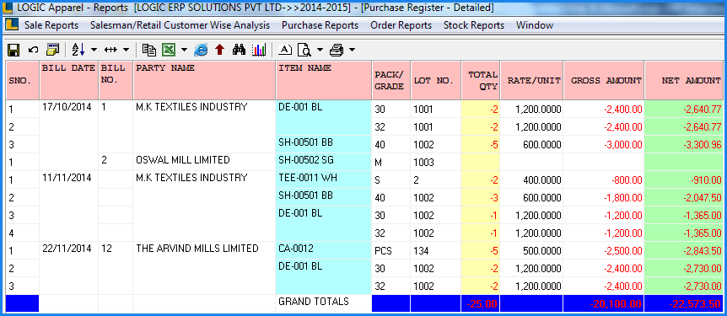Click the Internet Explorer icon
The height and width of the screenshot is (316, 727).
click(x=201, y=49)
